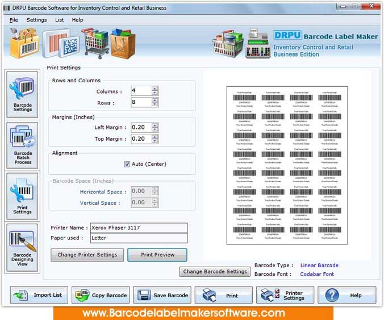Close the DRPU Barcode window
This screenshot has height=320, width=384.
tap(371, 6)
